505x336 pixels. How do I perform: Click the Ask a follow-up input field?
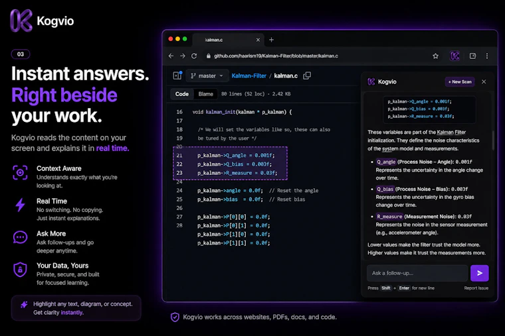click(x=417, y=273)
